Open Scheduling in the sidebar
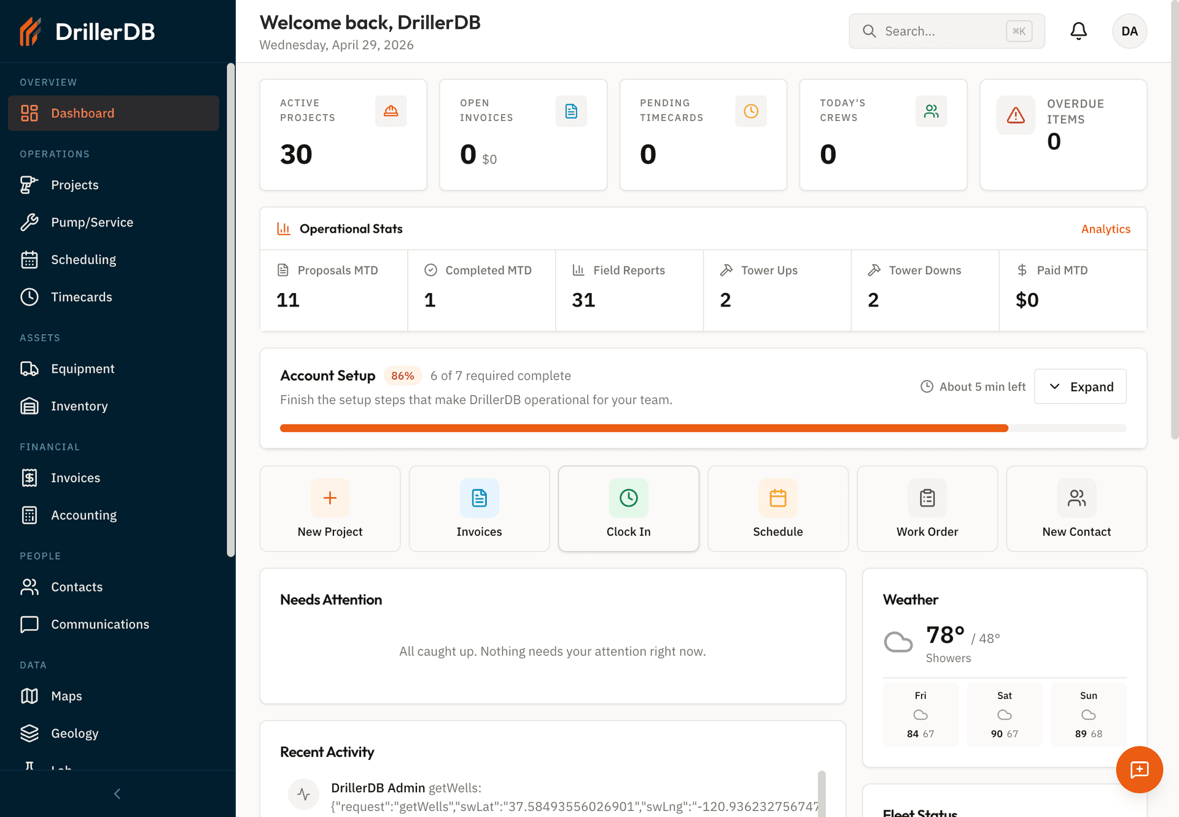Viewport: 1179px width, 817px height. pos(114,260)
